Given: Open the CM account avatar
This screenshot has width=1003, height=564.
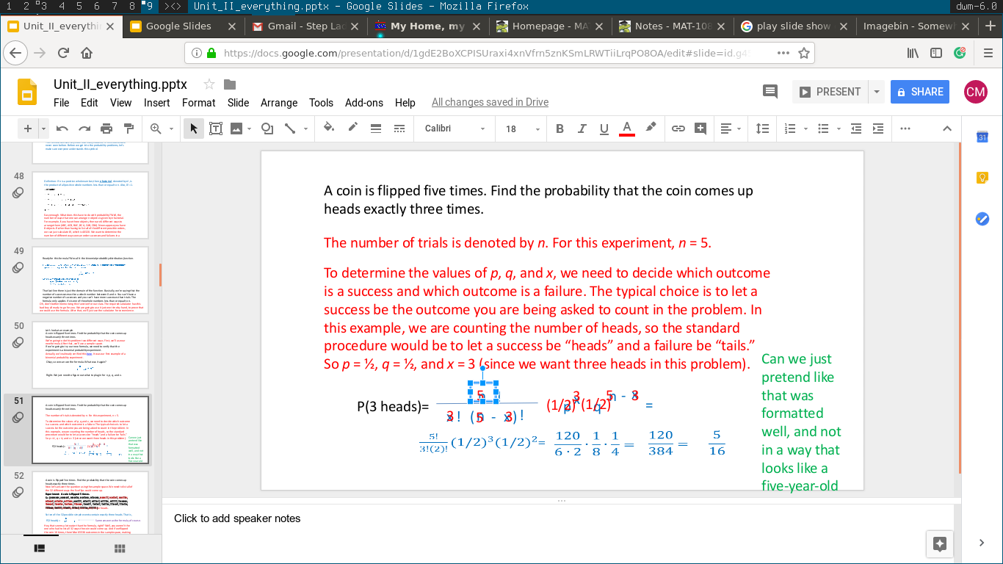Looking at the screenshot, I should pyautogui.click(x=976, y=92).
